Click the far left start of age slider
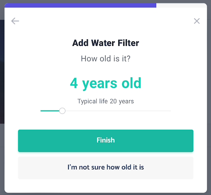The image size is (211, 195). 41,111
